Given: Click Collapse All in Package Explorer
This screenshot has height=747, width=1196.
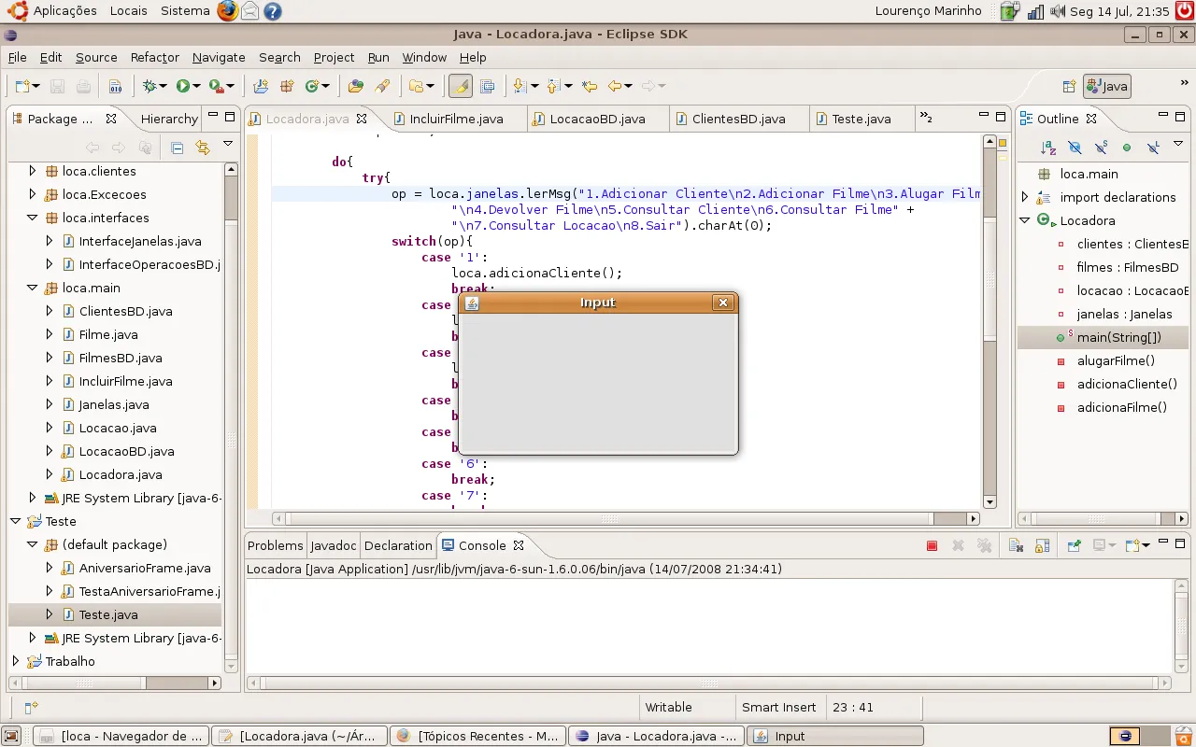Looking at the screenshot, I should (x=177, y=148).
